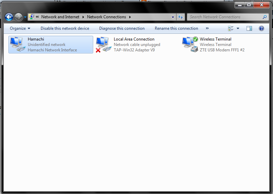Open Help via question mark icon
This screenshot has height=194, width=273.
click(261, 28)
